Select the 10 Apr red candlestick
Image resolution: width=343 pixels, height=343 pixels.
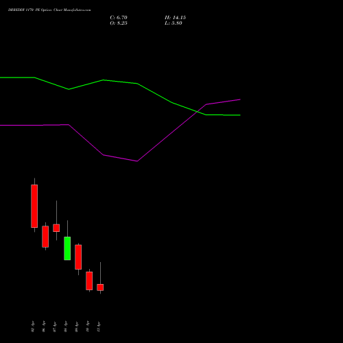tap(89, 281)
